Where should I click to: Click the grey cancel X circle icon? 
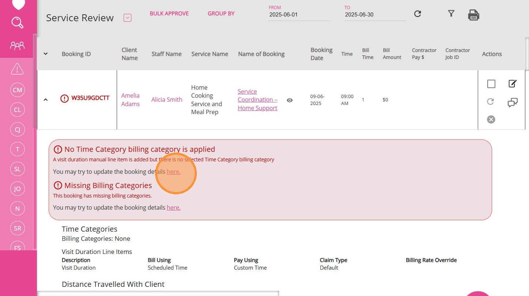coord(491,119)
